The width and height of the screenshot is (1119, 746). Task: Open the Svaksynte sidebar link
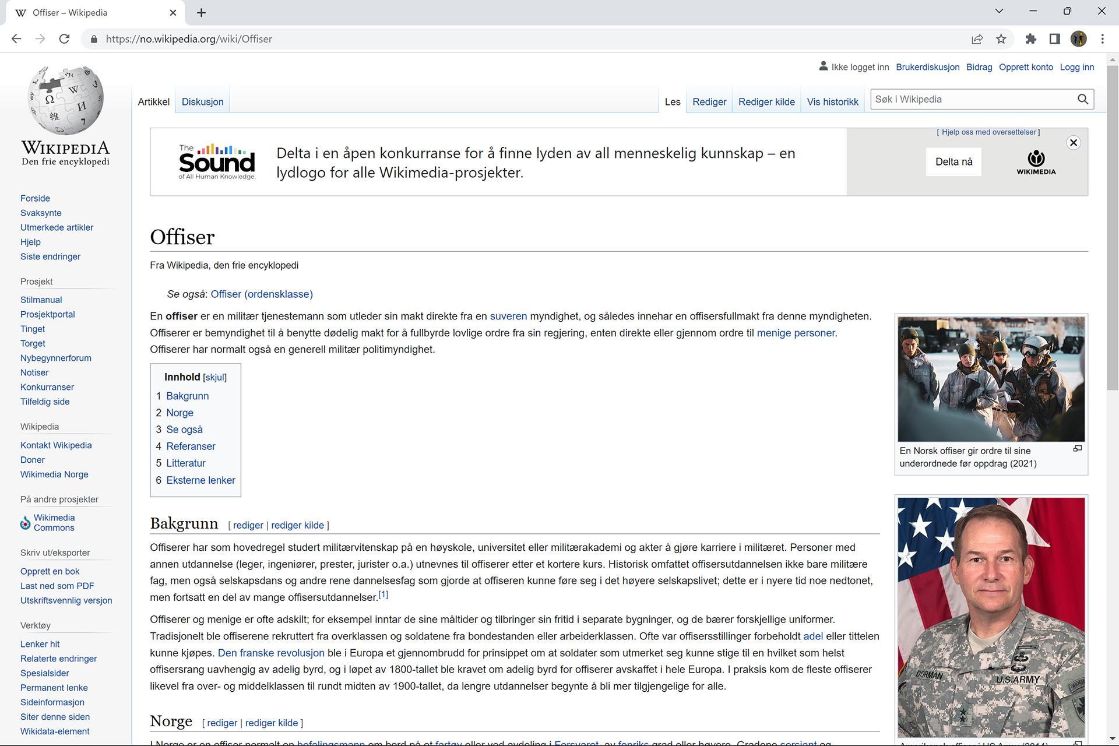tap(41, 213)
